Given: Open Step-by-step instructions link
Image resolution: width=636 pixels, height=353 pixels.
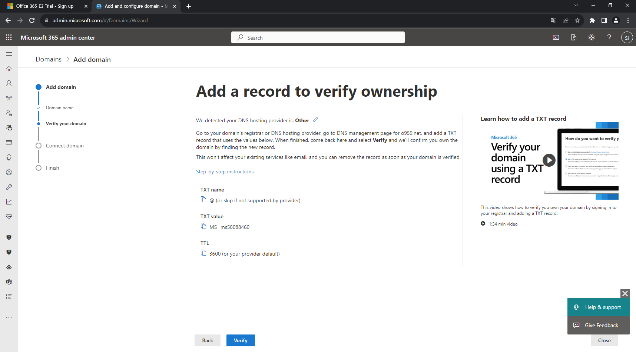Looking at the screenshot, I should (x=225, y=171).
